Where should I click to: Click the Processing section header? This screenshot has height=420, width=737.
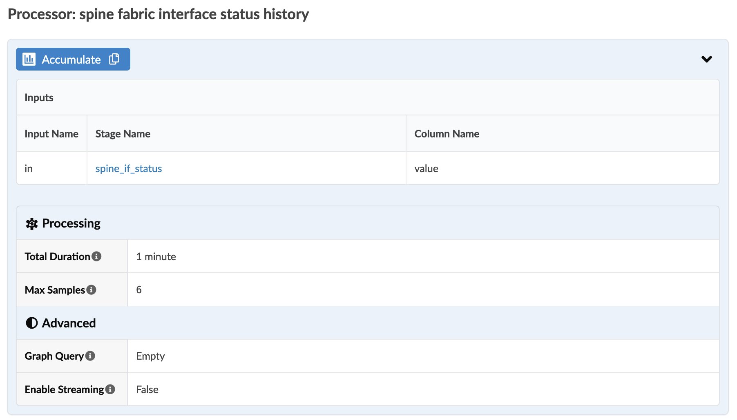71,223
